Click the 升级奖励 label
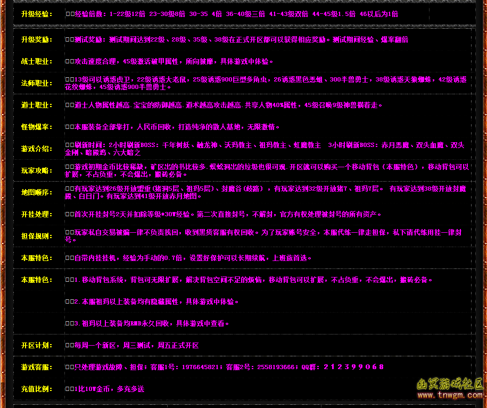 pos(37,40)
